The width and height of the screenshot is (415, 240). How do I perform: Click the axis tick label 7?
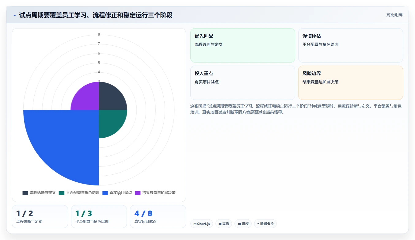tap(99, 44)
